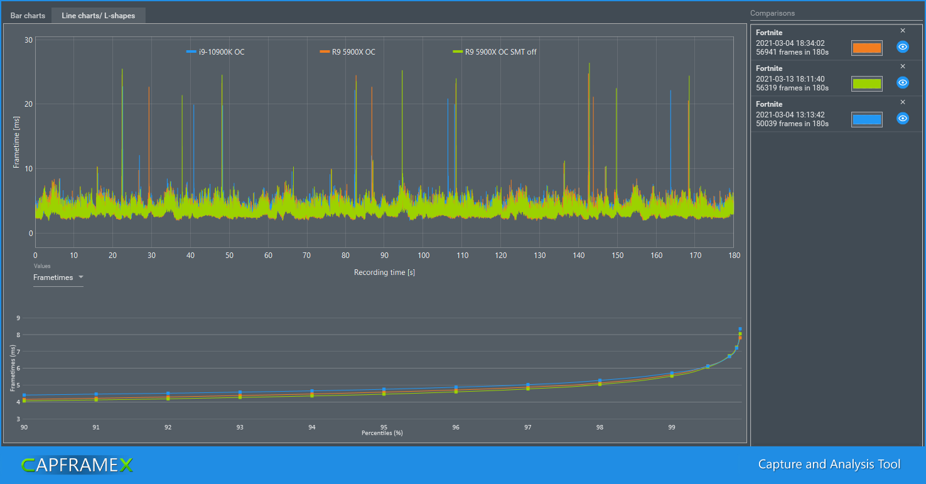926x484 pixels.
Task: Remove the 2021-03-04 18:34:02 comparison entry
Action: coord(903,31)
